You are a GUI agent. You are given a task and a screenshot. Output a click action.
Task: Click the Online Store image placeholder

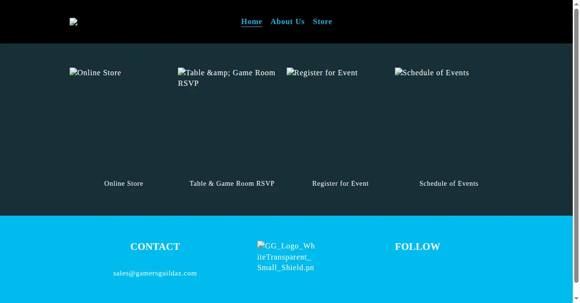(124, 122)
